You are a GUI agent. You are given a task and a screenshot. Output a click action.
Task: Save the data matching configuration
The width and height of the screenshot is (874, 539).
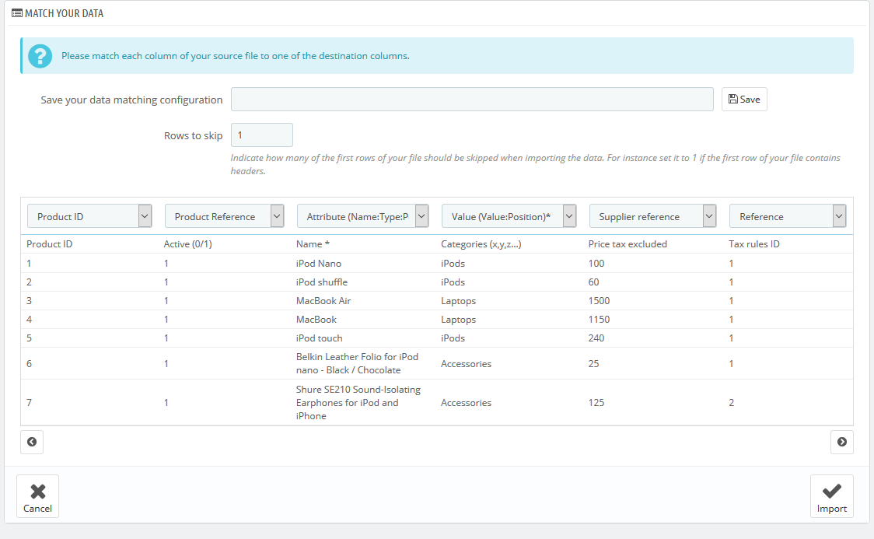pos(744,100)
